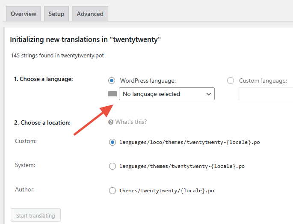
Task: Switch to the Setup tab
Action: pos(56,14)
